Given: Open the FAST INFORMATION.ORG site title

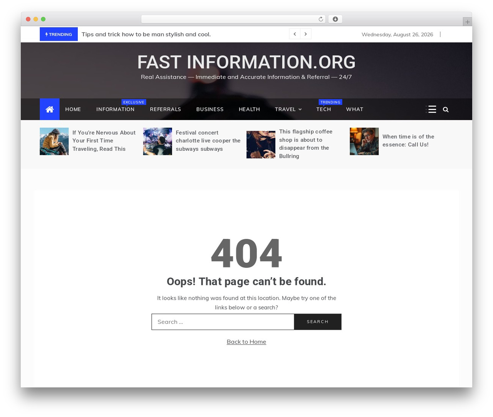Looking at the screenshot, I should (x=246, y=62).
